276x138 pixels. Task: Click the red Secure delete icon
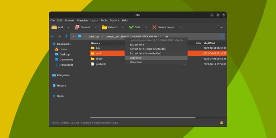(154, 27)
